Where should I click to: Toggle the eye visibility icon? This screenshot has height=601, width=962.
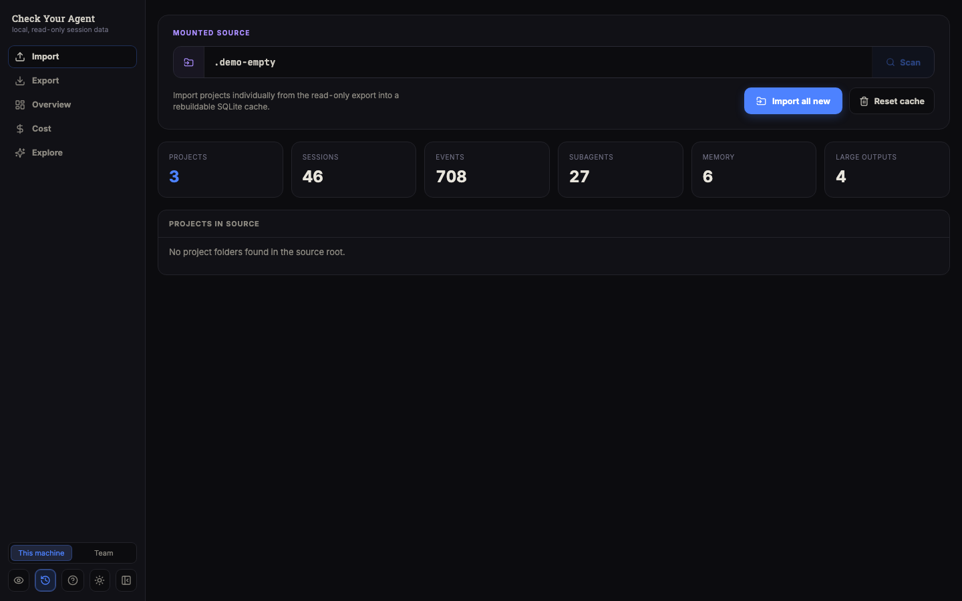point(19,580)
